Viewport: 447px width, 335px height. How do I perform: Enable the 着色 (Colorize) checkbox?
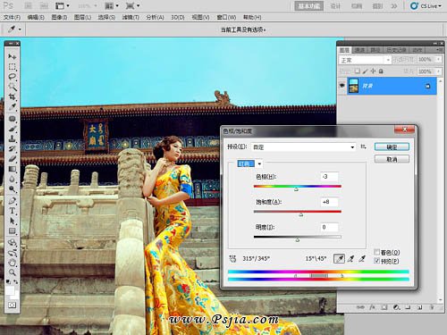tap(377, 252)
